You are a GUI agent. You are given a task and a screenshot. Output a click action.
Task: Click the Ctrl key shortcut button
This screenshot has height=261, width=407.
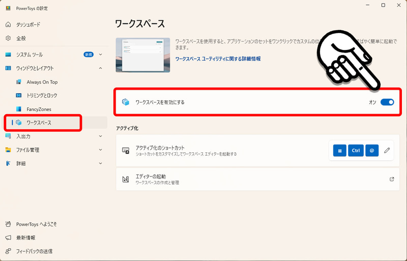tap(356, 150)
